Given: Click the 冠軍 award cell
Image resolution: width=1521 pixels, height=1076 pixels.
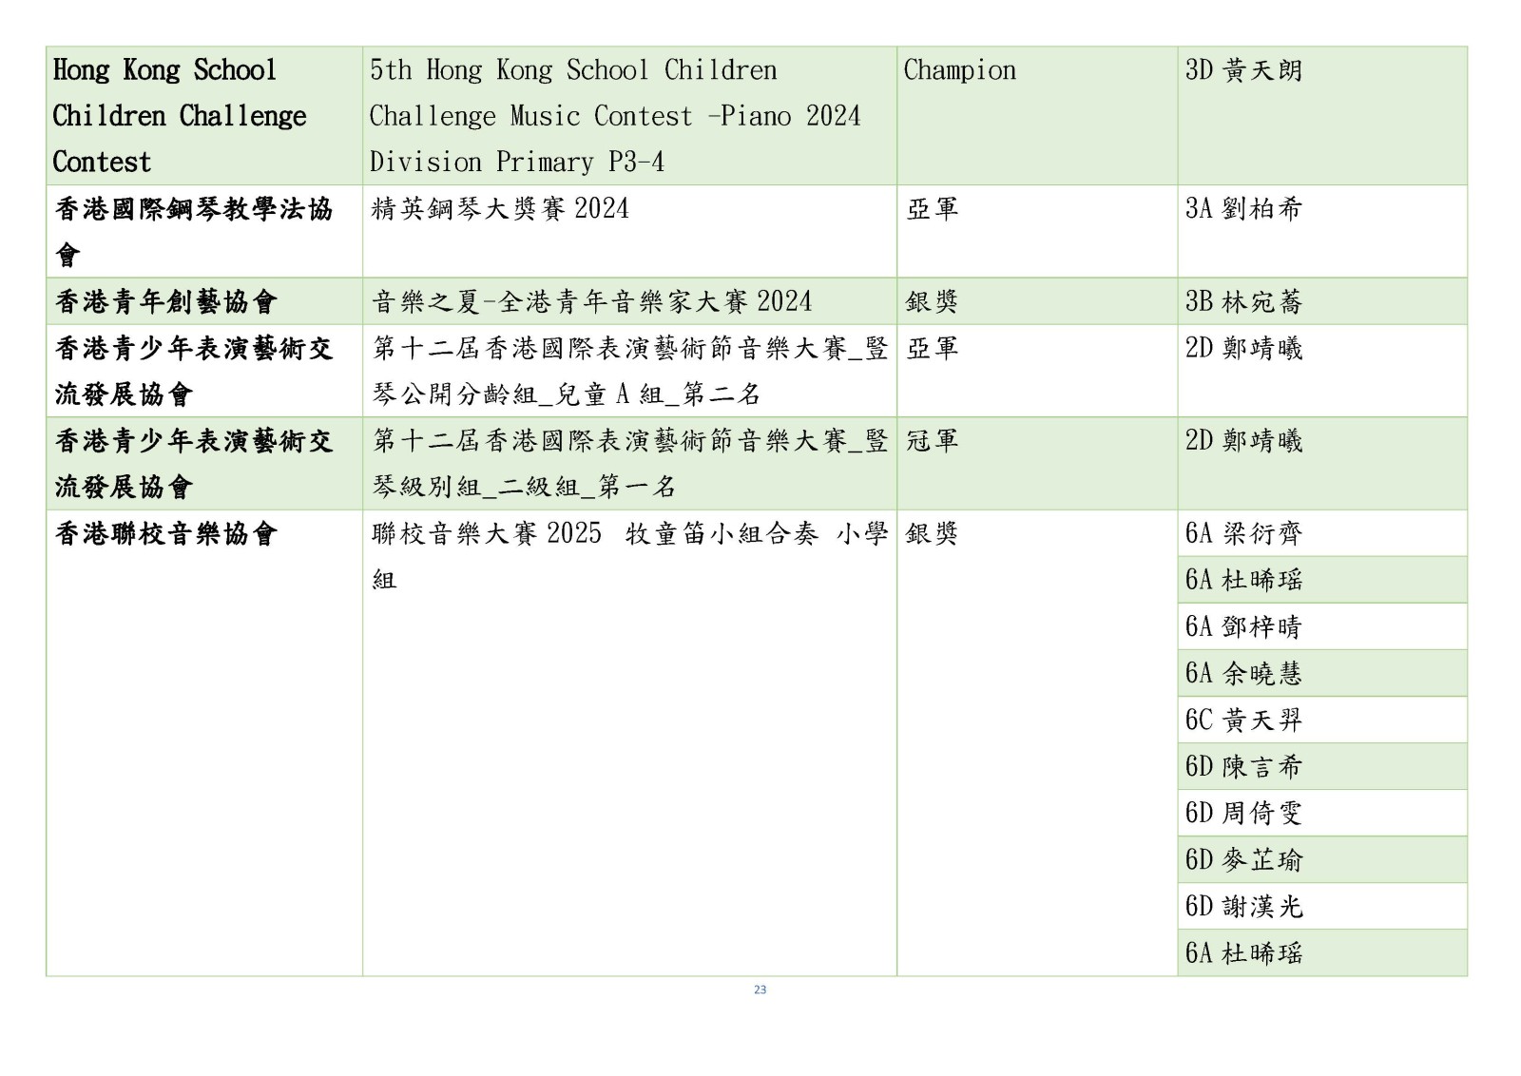Looking at the screenshot, I should tap(932, 441).
